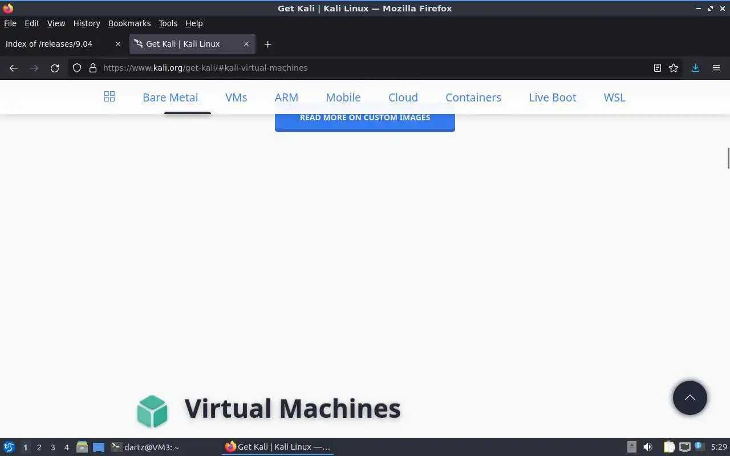Open the Tools menu

tap(168, 23)
